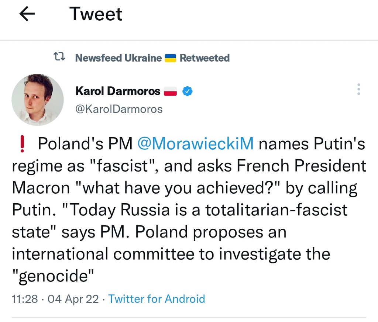The height and width of the screenshot is (322, 378).
Task: Click the Karol Darmoros display name
Action: [118, 91]
